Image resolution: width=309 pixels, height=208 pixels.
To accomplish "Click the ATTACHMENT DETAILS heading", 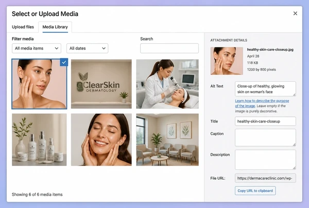I will pyautogui.click(x=229, y=40).
